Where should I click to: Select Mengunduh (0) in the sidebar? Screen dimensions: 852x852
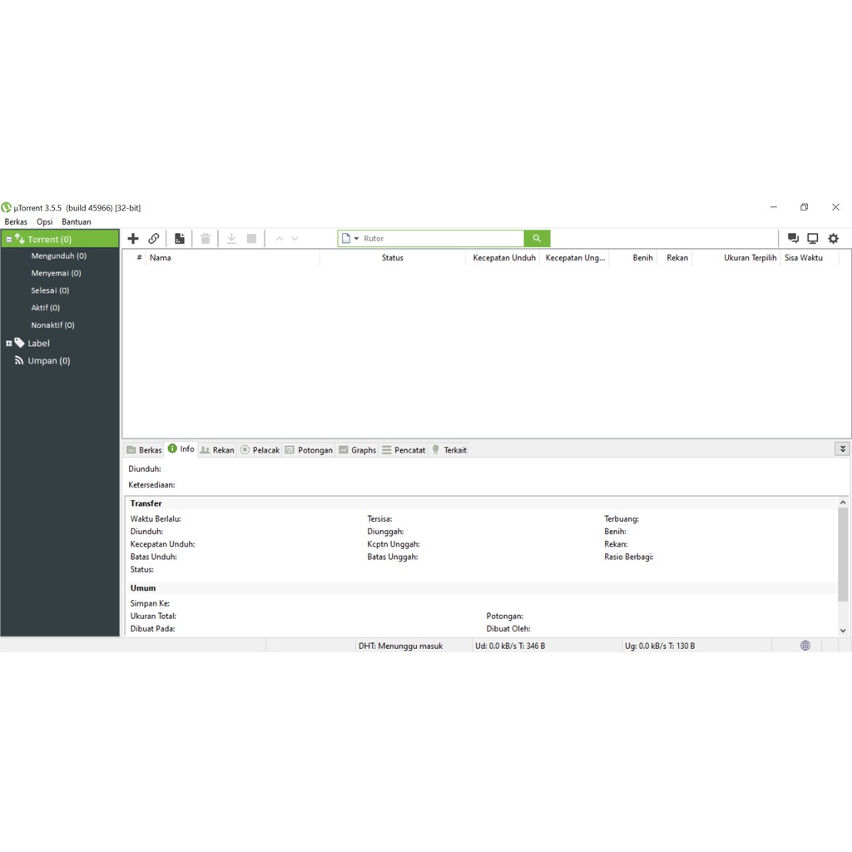click(x=58, y=256)
